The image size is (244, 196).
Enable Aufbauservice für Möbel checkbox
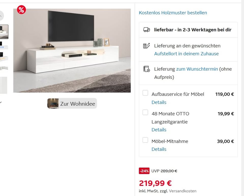click(x=145, y=93)
